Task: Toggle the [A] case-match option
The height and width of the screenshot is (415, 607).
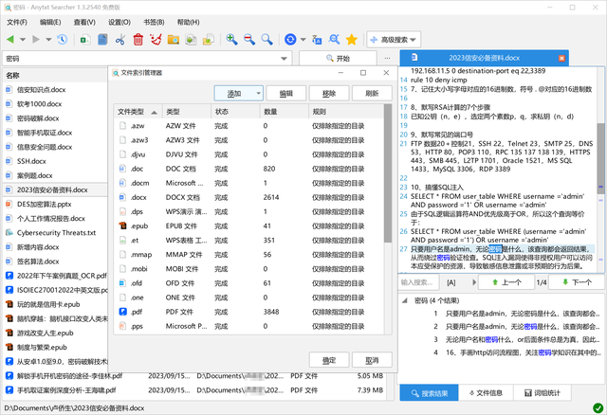Action: pos(451,282)
